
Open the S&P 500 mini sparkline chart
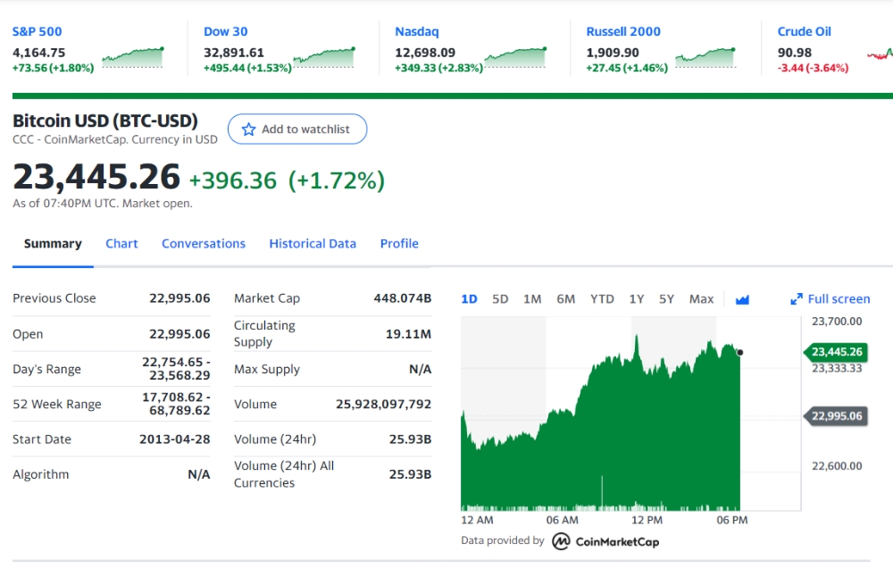(x=133, y=57)
